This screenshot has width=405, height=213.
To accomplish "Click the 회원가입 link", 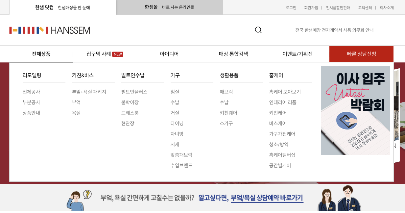I will (x=311, y=8).
